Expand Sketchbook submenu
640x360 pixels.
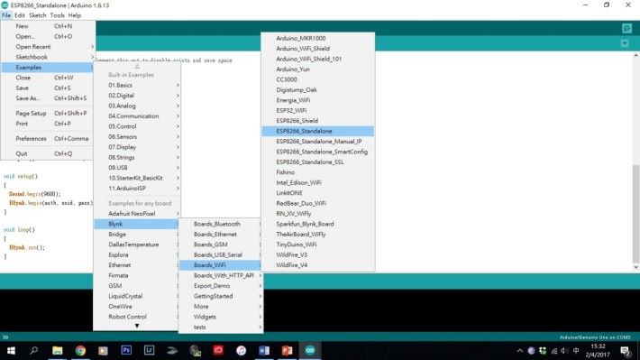click(48, 57)
